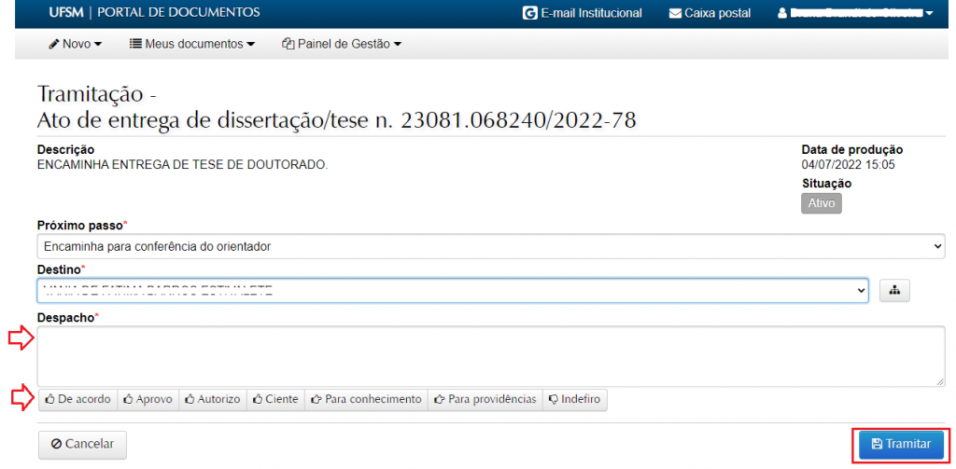Insert 'Aprovo' thumbs-up response
The image size is (956, 469).
click(148, 399)
